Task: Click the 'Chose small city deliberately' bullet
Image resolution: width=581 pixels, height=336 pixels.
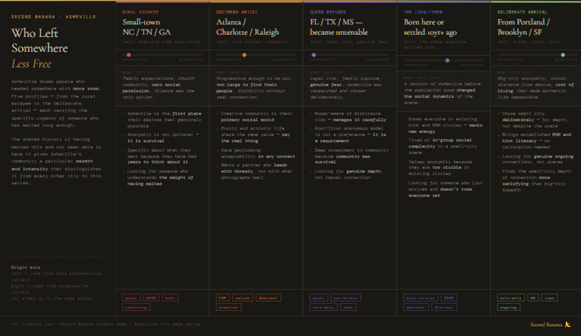Action: pos(536,119)
